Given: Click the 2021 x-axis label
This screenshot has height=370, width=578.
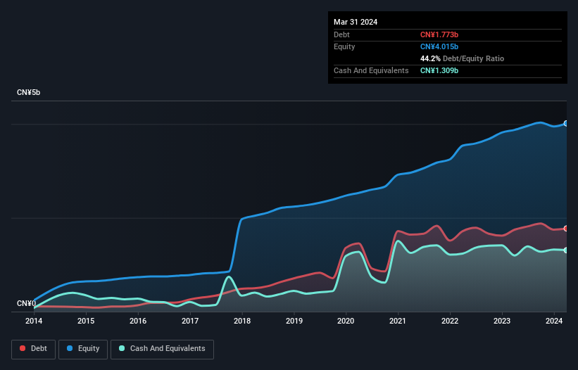Looking at the screenshot, I should (x=398, y=321).
